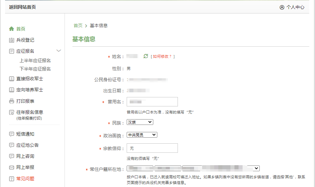Click the 宗教信仰 text input field
The width and height of the screenshot is (315, 187).
pyautogui.click(x=152, y=148)
